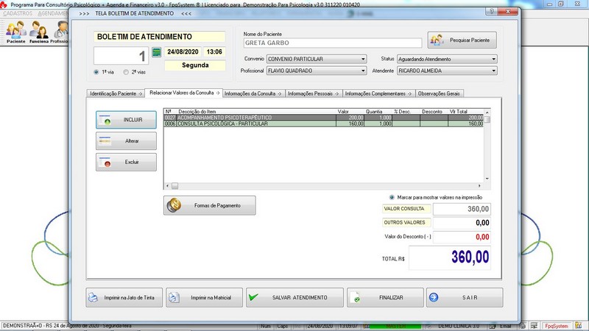Open Formas de Pagamento
The height and width of the screenshot is (331, 589).
(x=210, y=206)
